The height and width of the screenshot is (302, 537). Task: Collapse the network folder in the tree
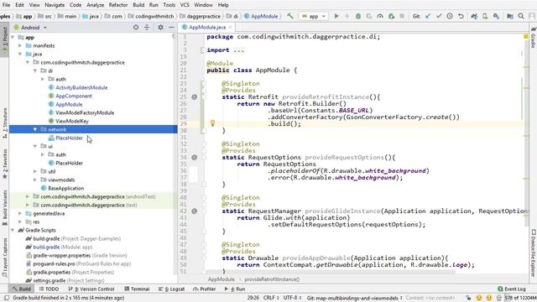coord(35,129)
